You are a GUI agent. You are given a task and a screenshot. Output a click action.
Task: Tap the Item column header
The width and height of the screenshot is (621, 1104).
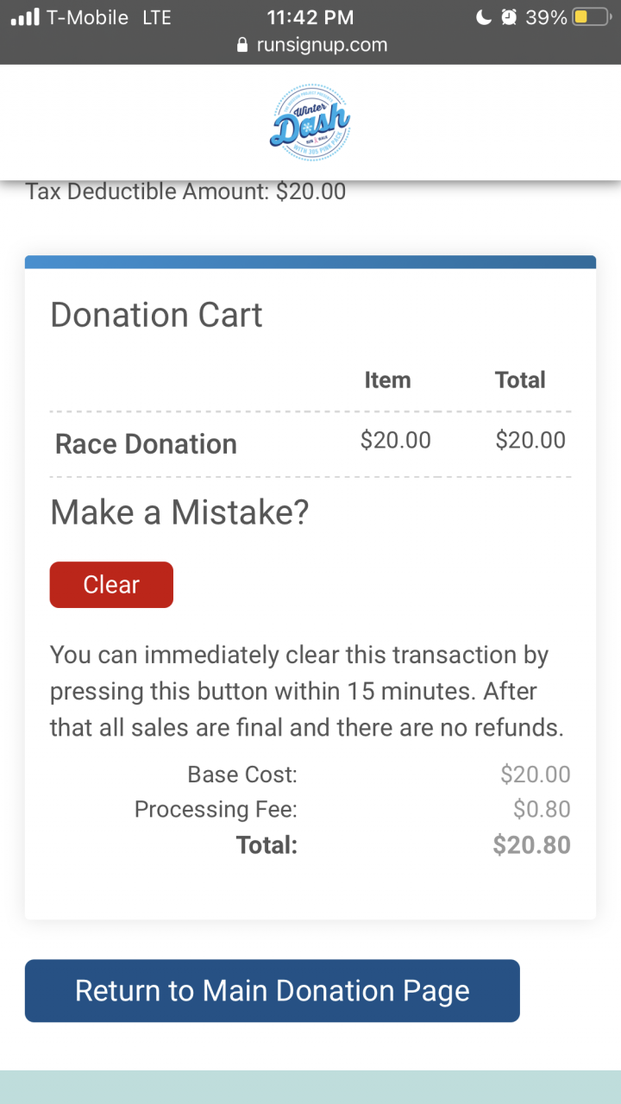387,380
